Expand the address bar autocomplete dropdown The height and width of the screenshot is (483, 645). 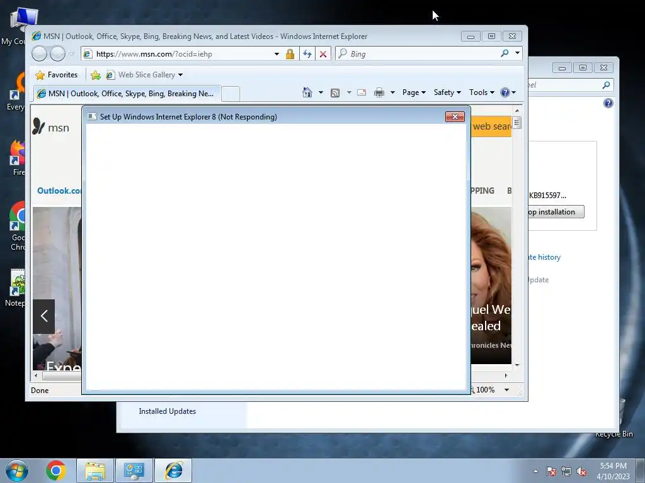(x=277, y=54)
